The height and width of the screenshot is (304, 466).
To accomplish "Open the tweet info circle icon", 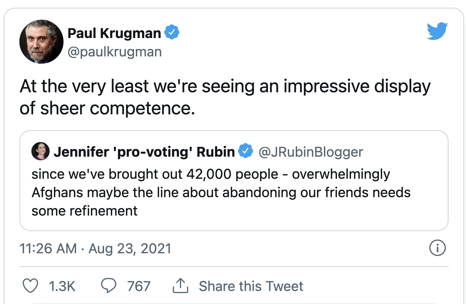I will [x=437, y=248].
